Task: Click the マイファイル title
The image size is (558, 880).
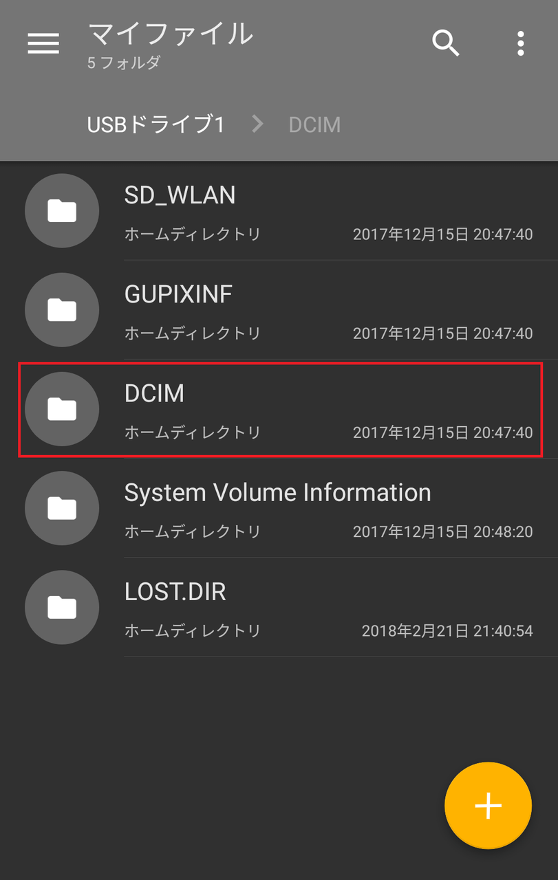Action: [171, 33]
